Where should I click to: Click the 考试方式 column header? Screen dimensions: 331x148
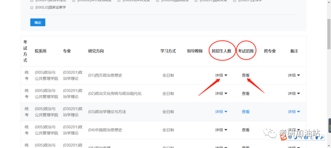[x=25, y=51]
